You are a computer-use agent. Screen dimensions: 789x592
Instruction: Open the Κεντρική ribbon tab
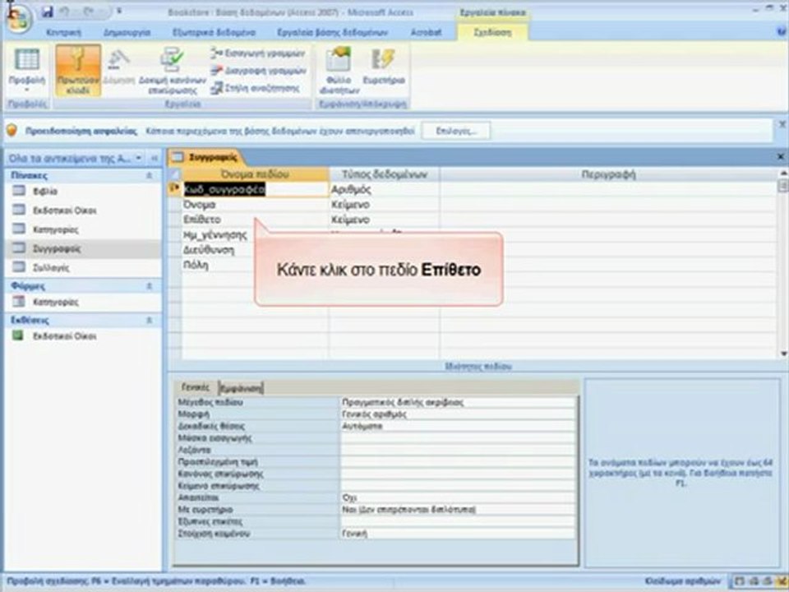point(63,33)
